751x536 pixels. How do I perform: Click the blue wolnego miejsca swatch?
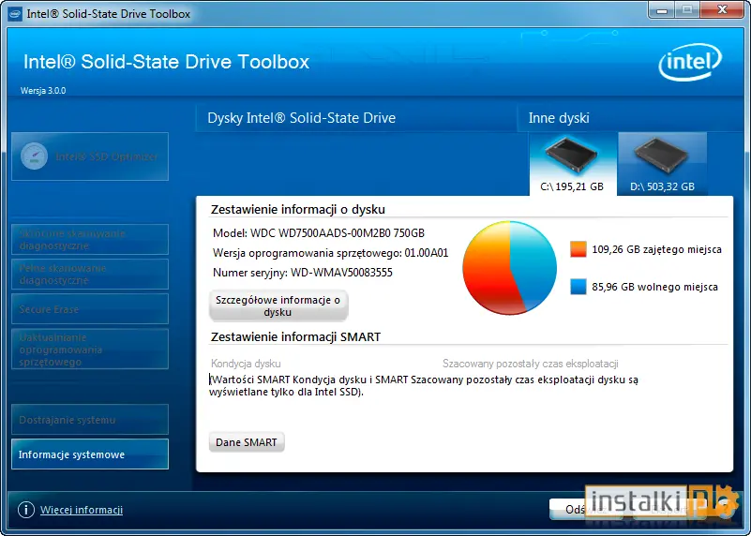[578, 287]
